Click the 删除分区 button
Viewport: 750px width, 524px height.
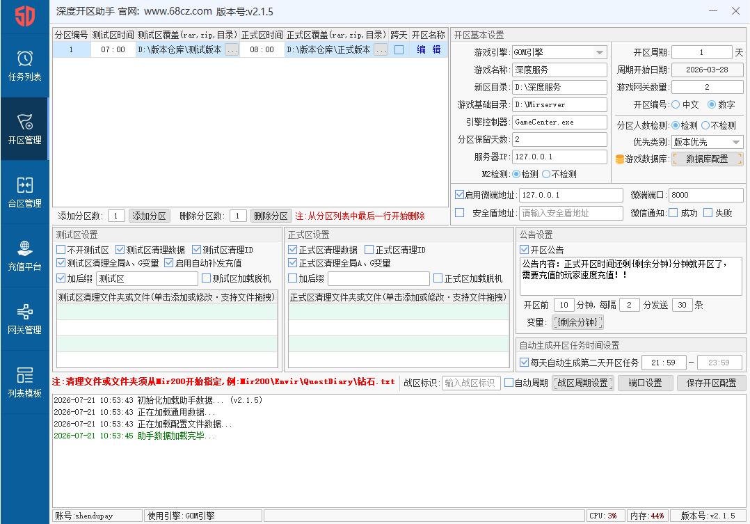(271, 216)
